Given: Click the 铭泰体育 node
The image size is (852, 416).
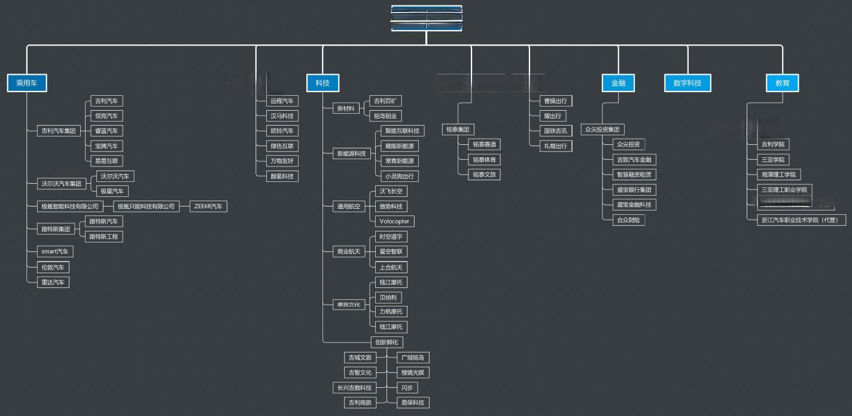Looking at the screenshot, I should tap(484, 160).
